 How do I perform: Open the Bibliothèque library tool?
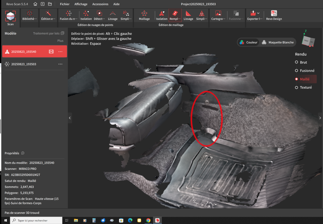(29, 15)
